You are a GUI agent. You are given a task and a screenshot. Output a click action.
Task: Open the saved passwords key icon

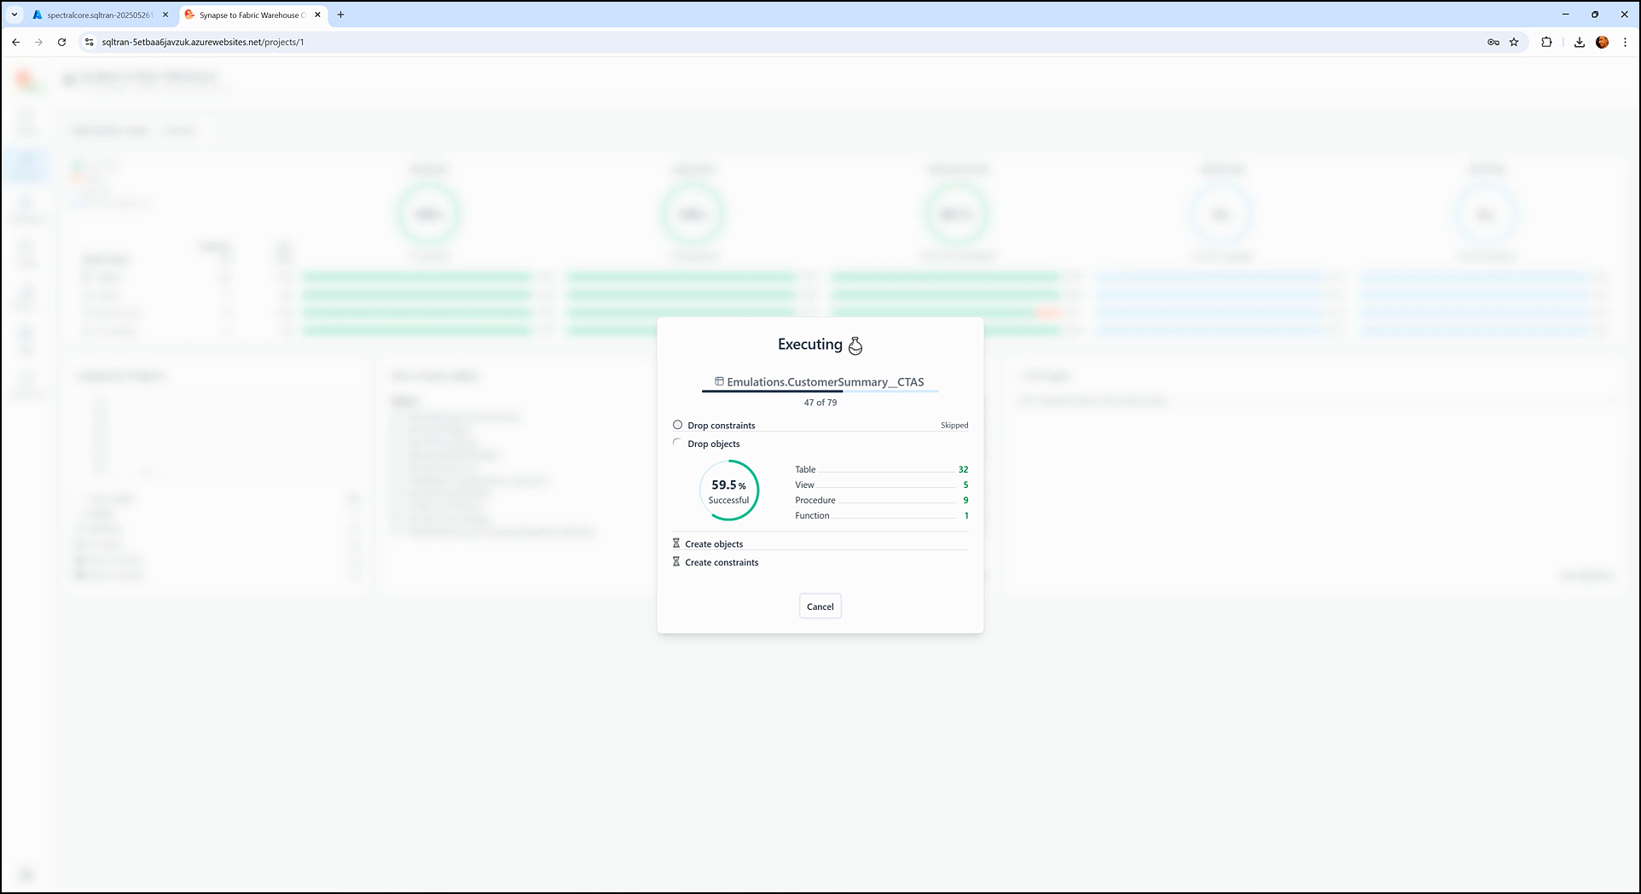pos(1493,42)
